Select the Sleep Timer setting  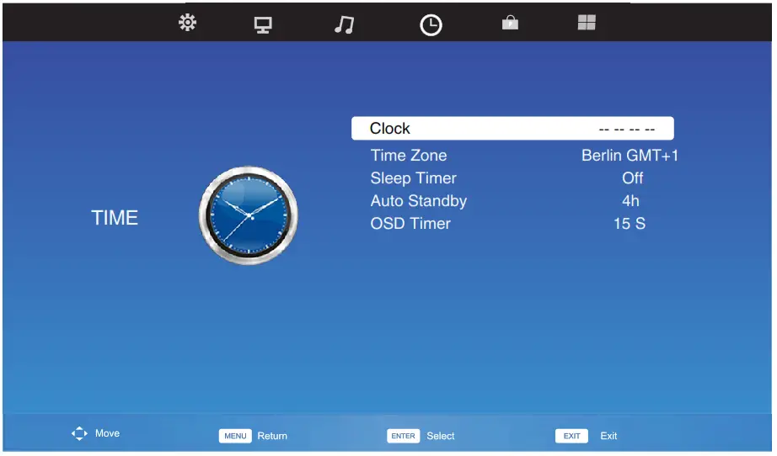413,178
